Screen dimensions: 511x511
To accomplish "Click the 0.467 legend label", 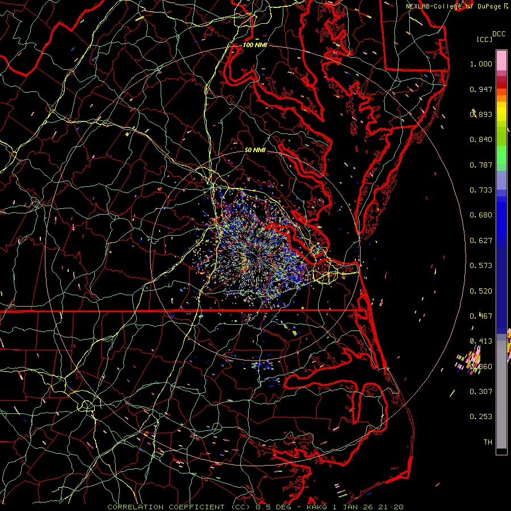I will click(481, 316).
